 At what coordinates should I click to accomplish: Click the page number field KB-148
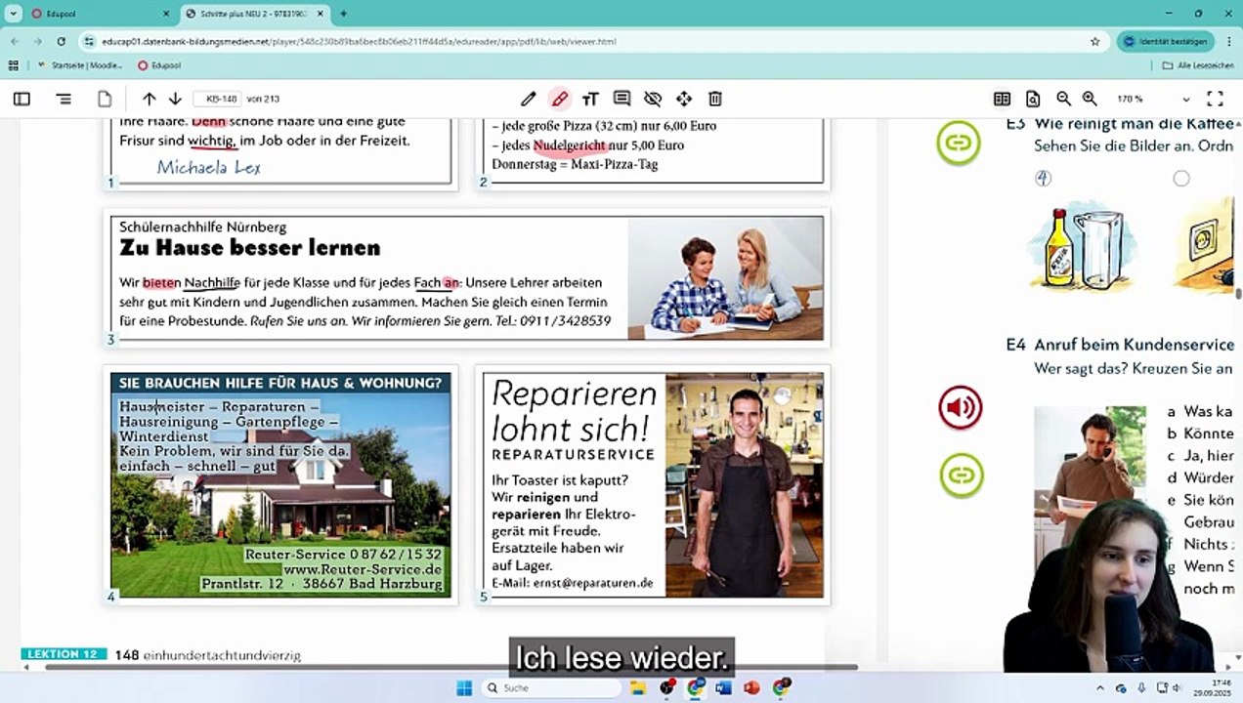point(218,99)
